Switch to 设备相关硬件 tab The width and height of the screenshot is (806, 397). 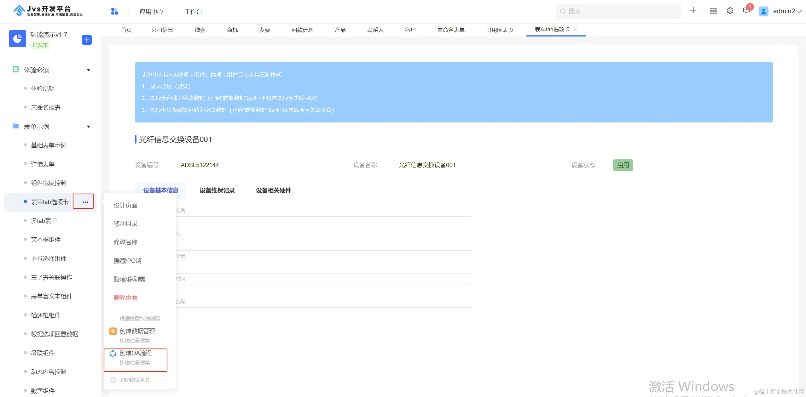[273, 190]
